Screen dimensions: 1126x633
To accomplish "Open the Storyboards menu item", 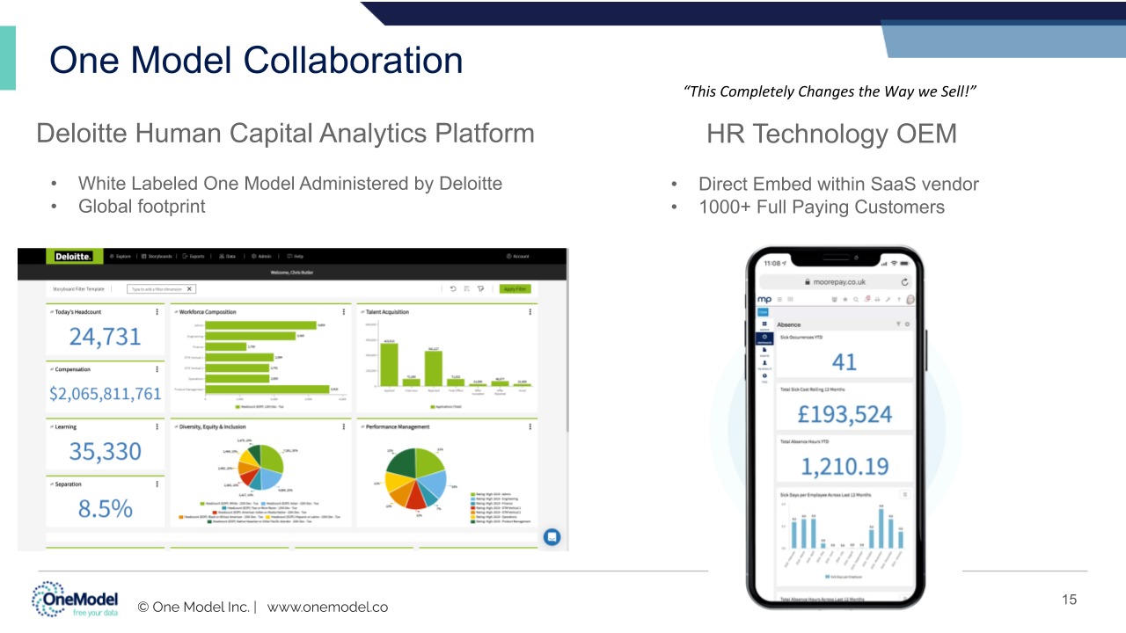I will coord(157,257).
